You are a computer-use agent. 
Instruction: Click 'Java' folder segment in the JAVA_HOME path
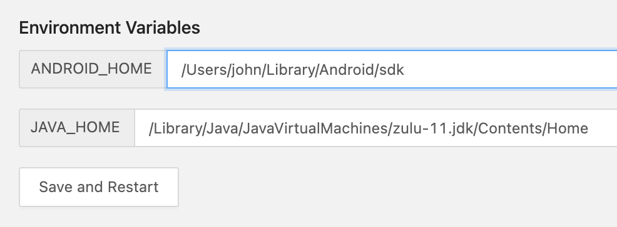click(222, 128)
